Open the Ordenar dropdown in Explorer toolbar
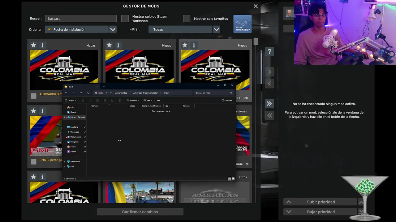Viewport: 396px width, 222px height. point(133,100)
